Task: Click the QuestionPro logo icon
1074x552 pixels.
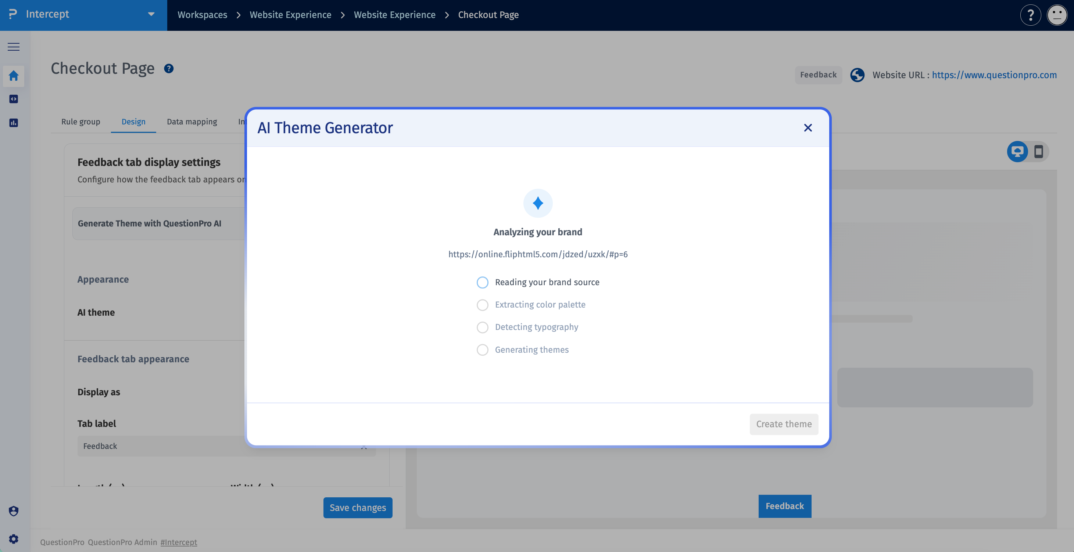Action: coord(13,14)
